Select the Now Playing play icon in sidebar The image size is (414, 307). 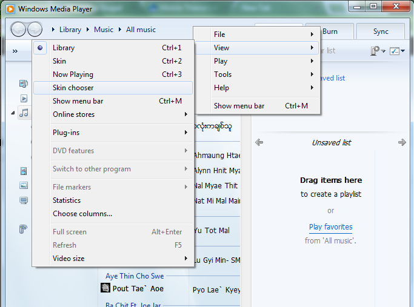click(24, 98)
